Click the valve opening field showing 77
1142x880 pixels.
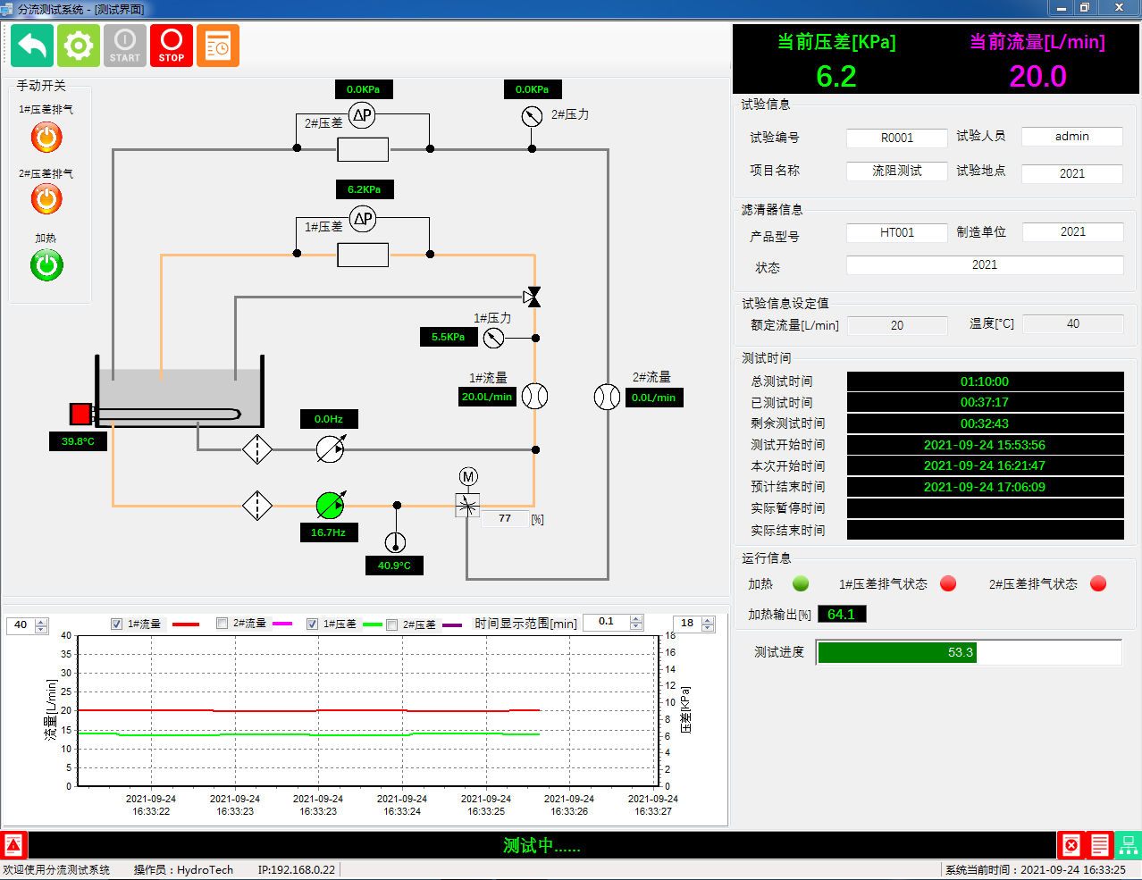(x=505, y=518)
